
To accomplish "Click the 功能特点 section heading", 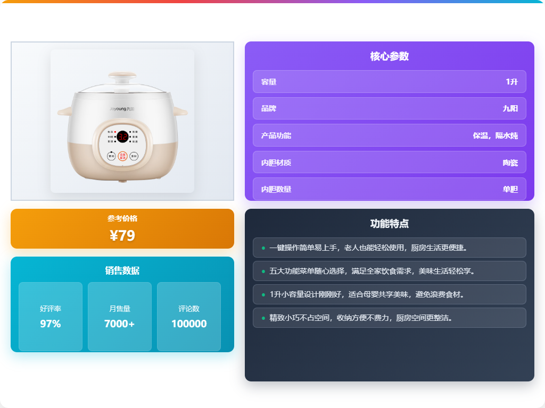I will [x=389, y=224].
